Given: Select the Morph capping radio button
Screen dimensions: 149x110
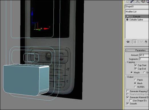Looking at the screenshot, I should coord(132,72).
